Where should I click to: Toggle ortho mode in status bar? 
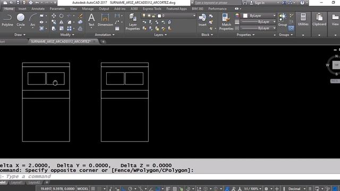123,189
